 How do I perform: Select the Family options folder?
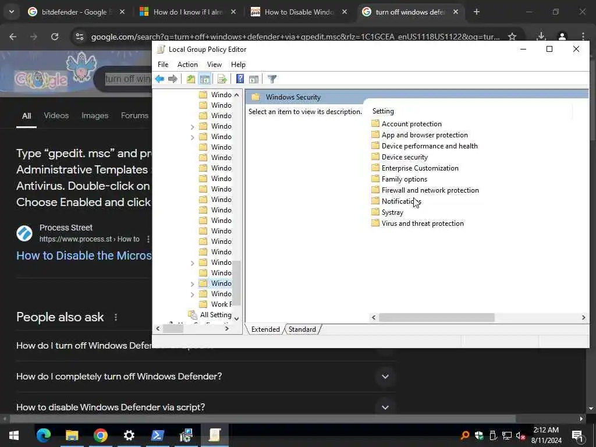click(399, 179)
